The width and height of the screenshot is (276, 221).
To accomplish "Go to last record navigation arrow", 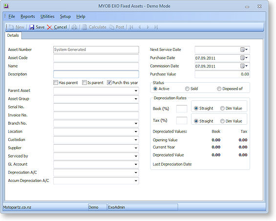I will pyautogui.click(x=156, y=27).
